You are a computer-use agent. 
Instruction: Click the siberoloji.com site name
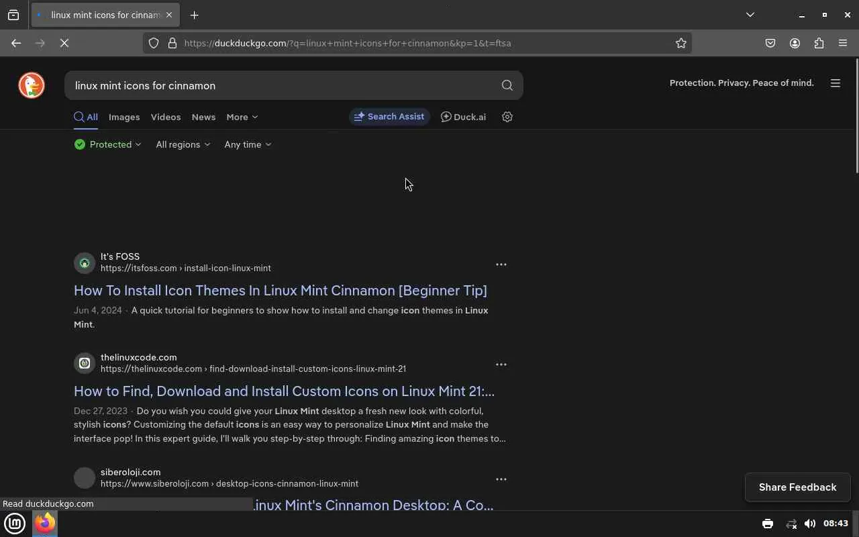[x=131, y=472]
